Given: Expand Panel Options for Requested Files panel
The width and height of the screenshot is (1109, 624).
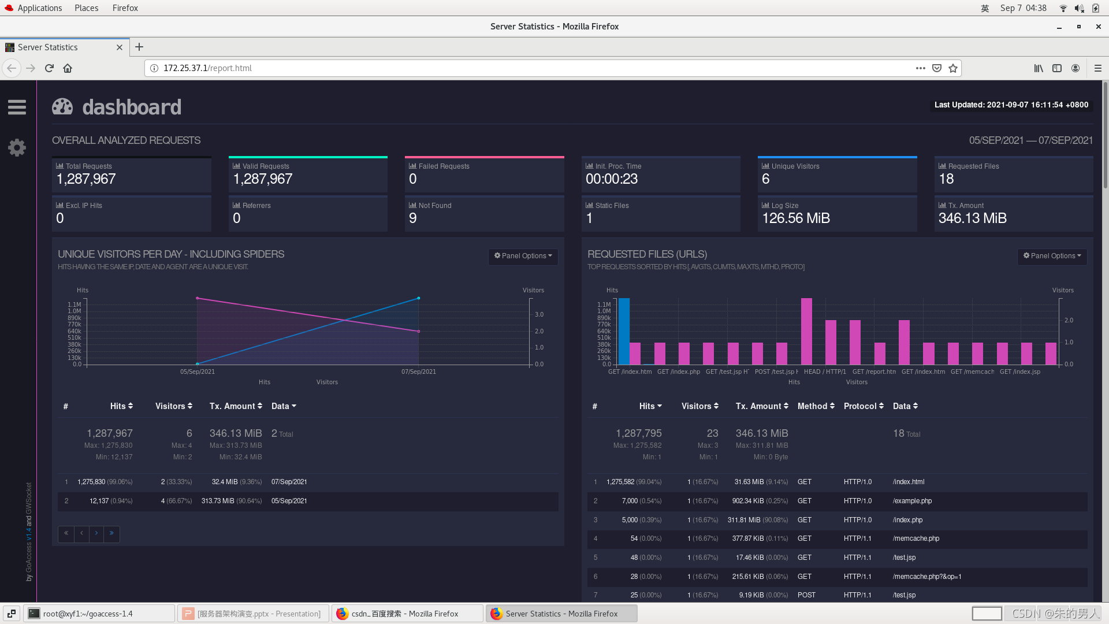Looking at the screenshot, I should [x=1052, y=256].
